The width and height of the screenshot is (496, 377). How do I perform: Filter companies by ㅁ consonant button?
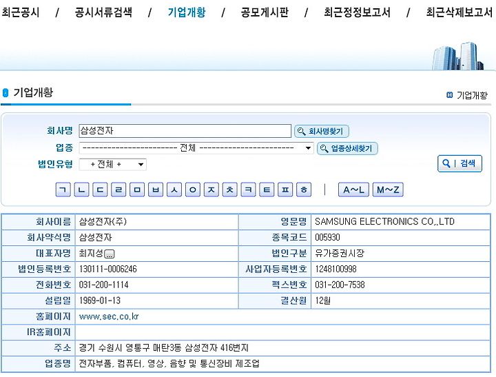[x=137, y=190]
